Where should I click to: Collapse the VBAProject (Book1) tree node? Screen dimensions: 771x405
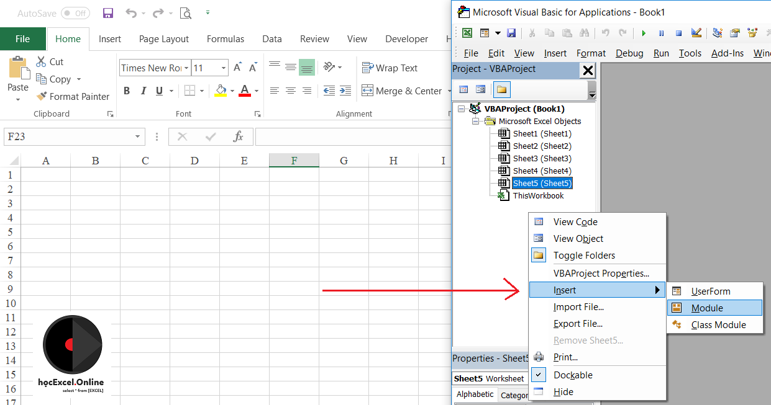coord(461,109)
